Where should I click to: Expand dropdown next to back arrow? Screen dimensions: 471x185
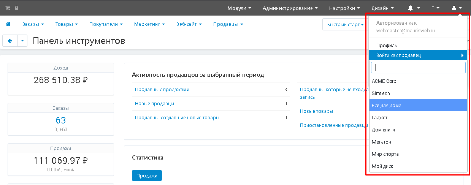pos(22,41)
